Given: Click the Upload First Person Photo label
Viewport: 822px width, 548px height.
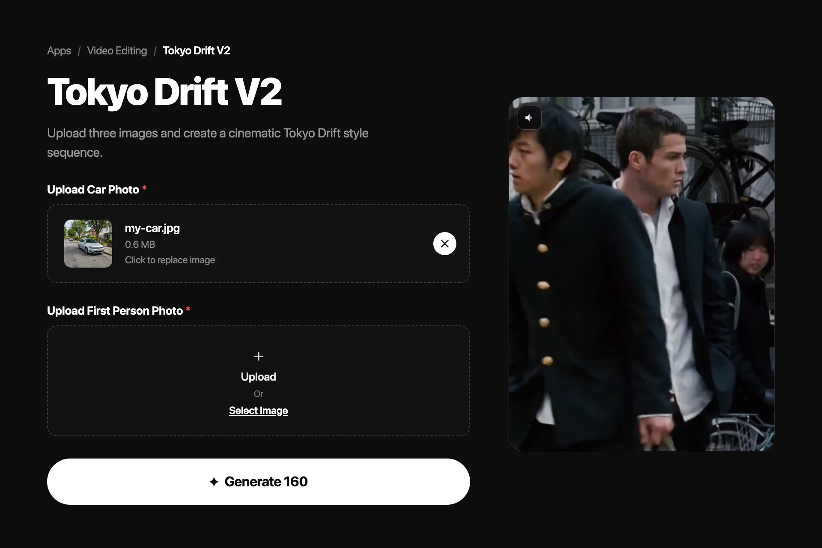Looking at the screenshot, I should tap(115, 311).
